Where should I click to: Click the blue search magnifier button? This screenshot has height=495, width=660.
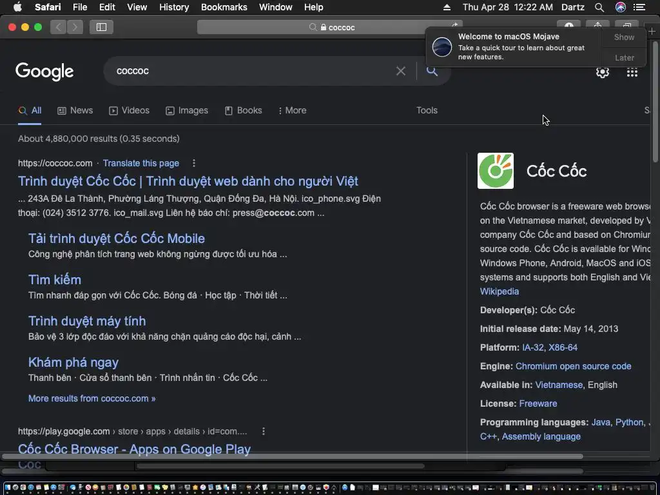click(x=432, y=71)
